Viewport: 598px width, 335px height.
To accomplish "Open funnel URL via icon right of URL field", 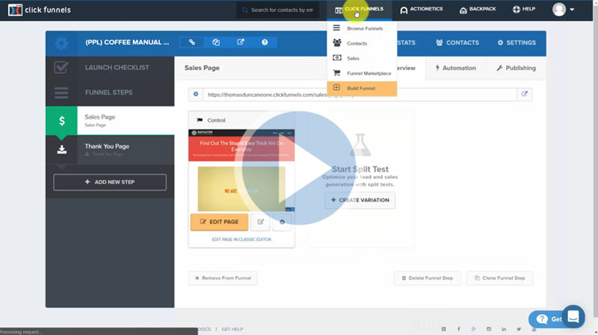I will (525, 94).
